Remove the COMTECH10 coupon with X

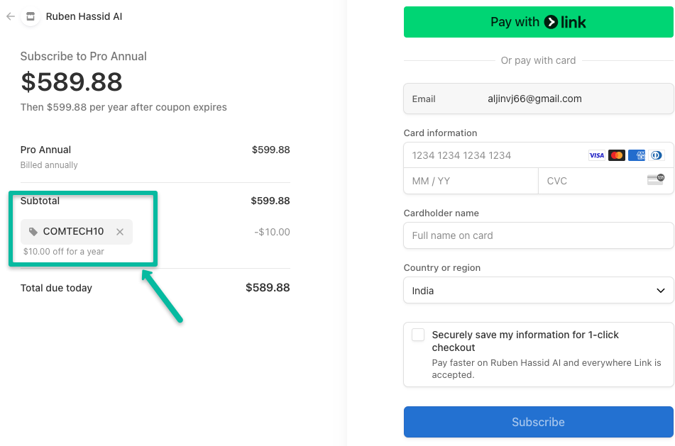[120, 232]
